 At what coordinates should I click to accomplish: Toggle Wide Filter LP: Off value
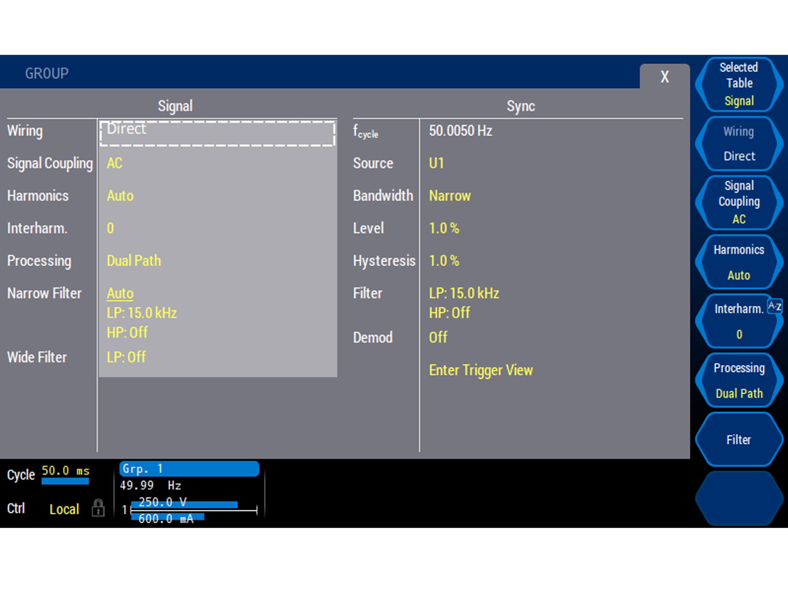tap(126, 357)
